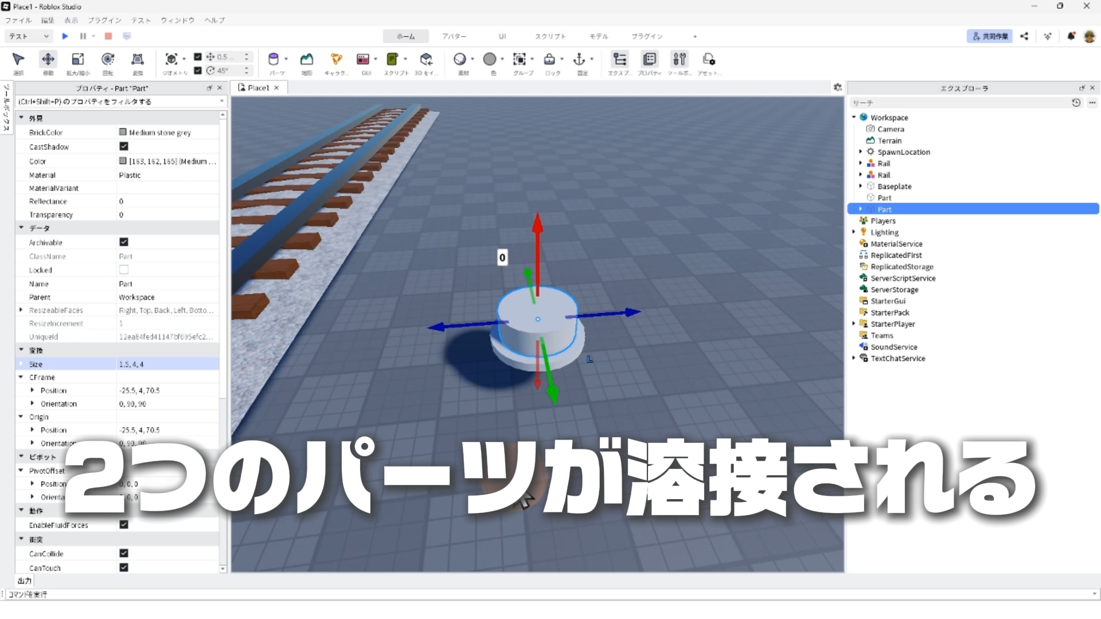The image size is (1101, 619).
Task: Toggle the CanCollide checkbox
Action: [124, 553]
